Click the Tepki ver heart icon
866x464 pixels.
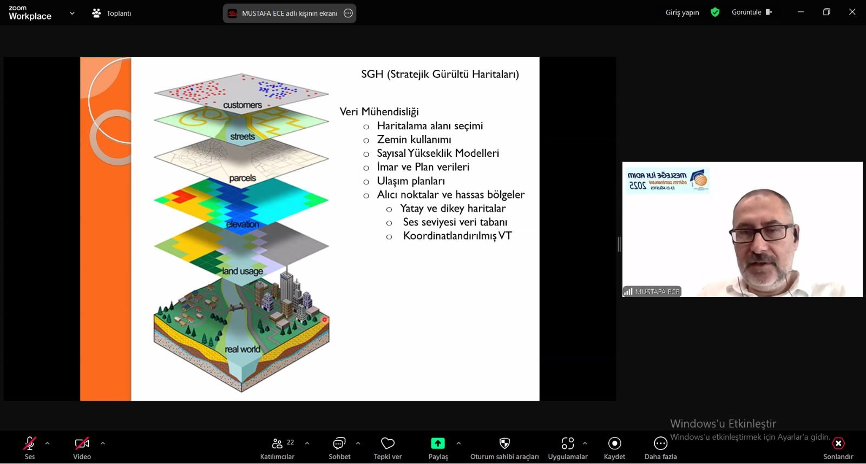pyautogui.click(x=388, y=444)
